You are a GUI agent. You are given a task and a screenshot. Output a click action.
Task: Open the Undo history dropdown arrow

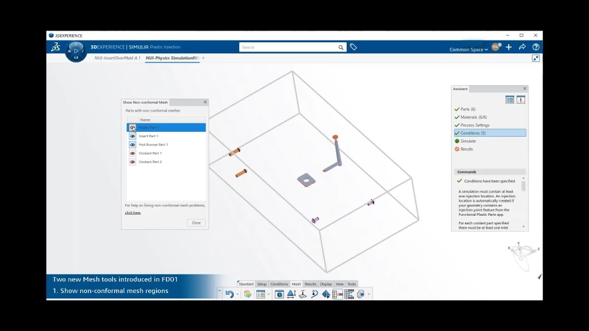(237, 294)
